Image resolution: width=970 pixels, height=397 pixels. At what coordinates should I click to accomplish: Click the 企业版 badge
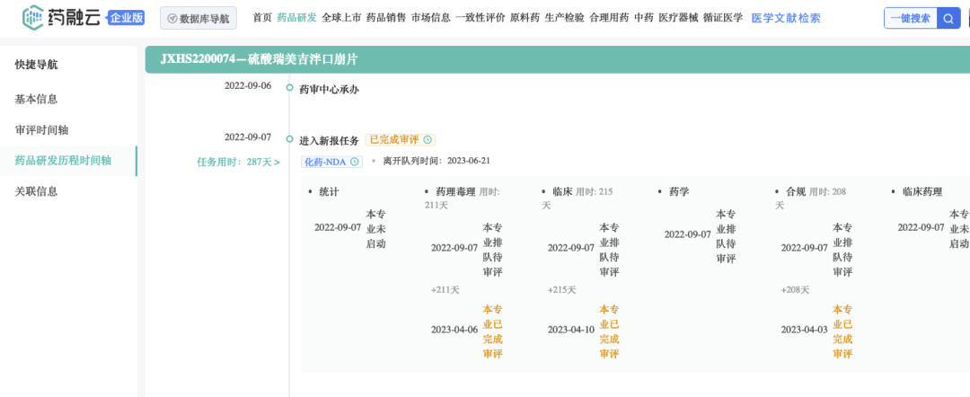(127, 17)
